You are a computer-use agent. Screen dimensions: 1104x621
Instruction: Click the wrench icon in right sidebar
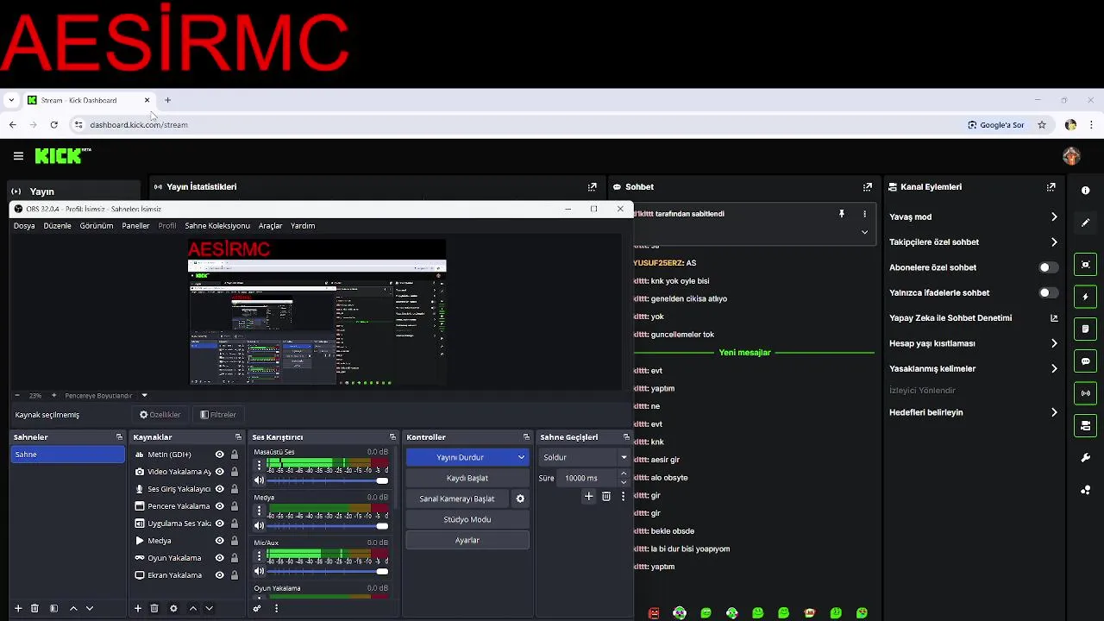pyautogui.click(x=1085, y=458)
